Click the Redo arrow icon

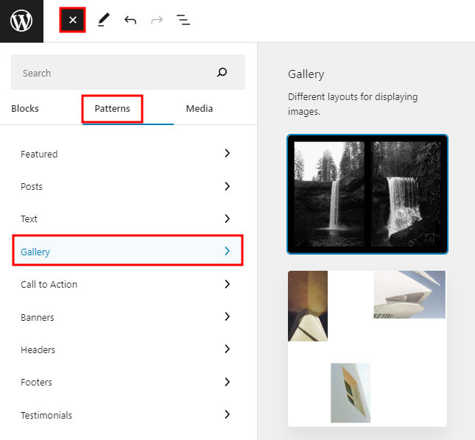click(156, 21)
